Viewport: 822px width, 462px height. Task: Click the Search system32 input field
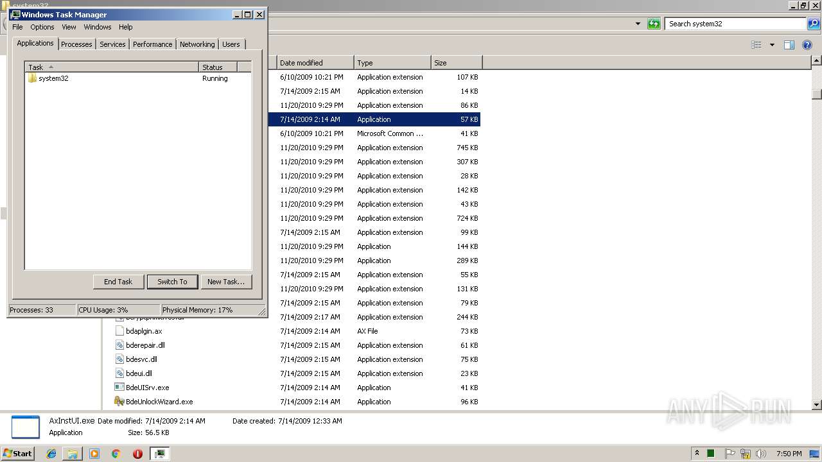coord(736,24)
